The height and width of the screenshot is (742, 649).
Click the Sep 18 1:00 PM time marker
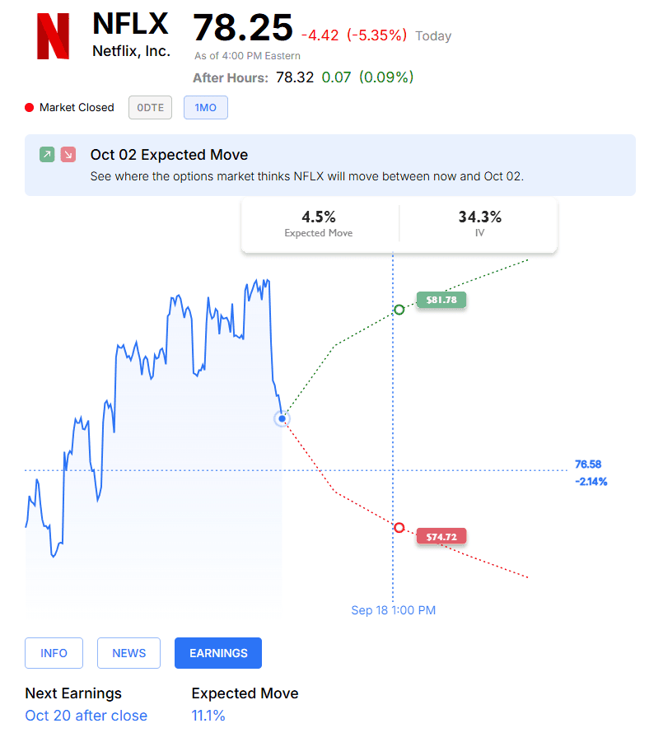[394, 610]
